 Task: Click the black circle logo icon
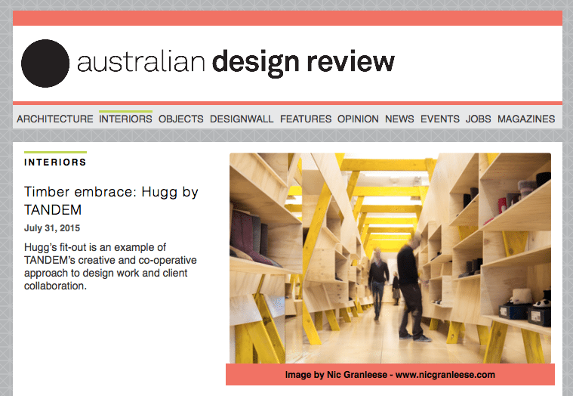tap(45, 63)
